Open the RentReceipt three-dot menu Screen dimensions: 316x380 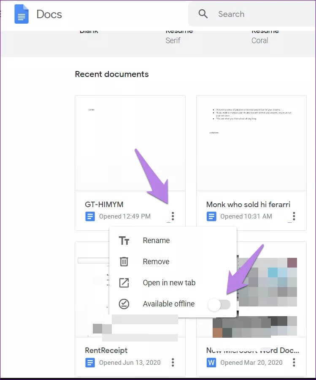pos(173,362)
